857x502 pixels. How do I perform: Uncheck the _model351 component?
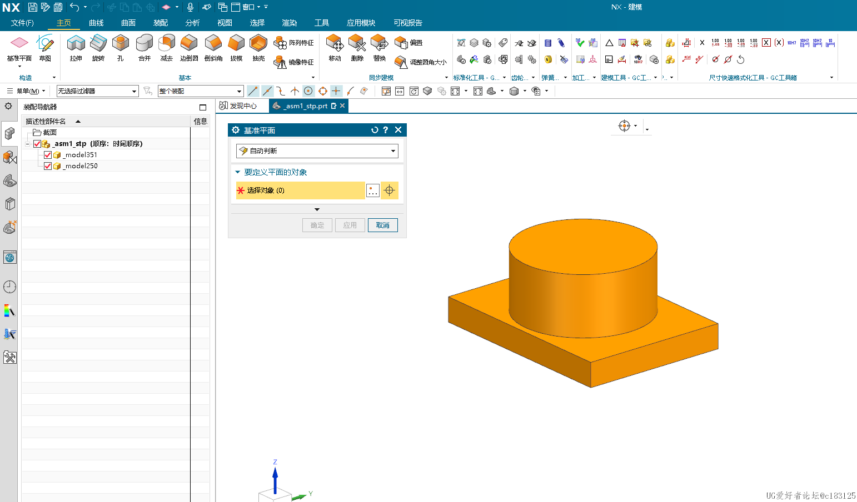[48, 155]
